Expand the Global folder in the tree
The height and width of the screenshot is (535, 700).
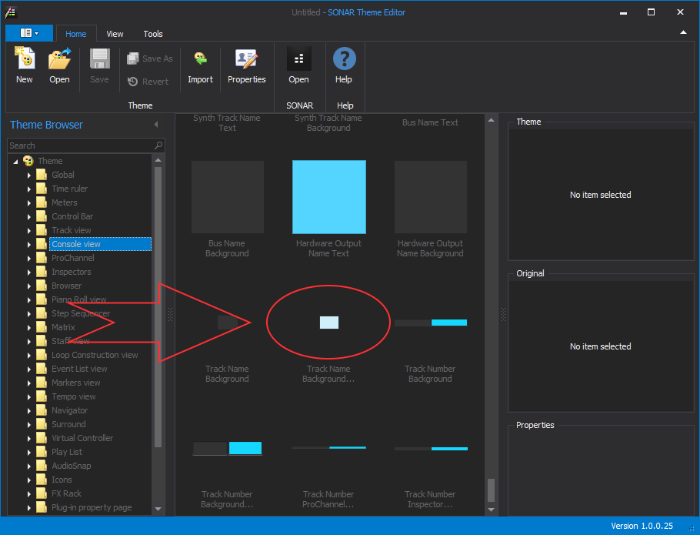(x=29, y=175)
